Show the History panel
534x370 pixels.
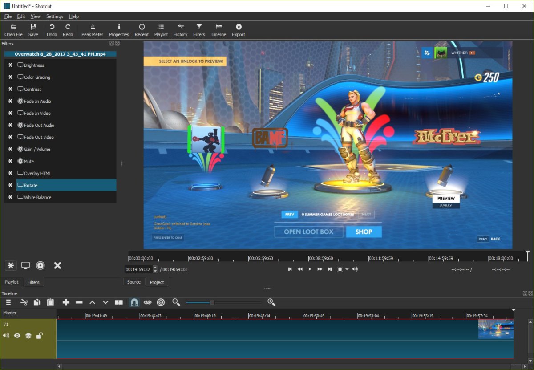[x=180, y=29]
